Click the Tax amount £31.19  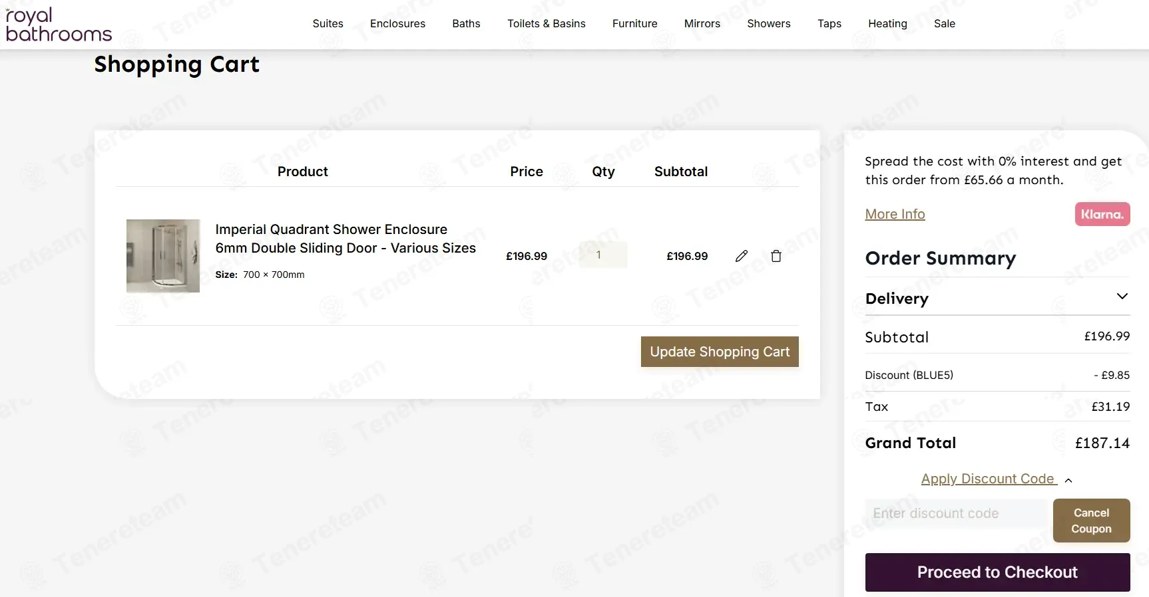(x=1110, y=407)
